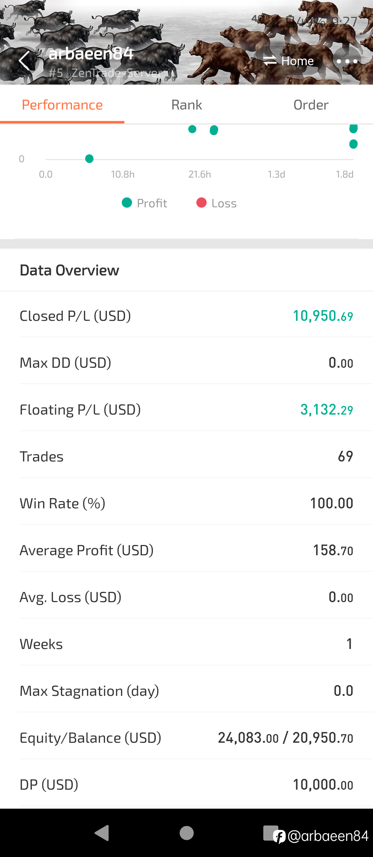This screenshot has height=857, width=373.
Task: Tap the Android recent apps square
Action: pyautogui.click(x=271, y=833)
